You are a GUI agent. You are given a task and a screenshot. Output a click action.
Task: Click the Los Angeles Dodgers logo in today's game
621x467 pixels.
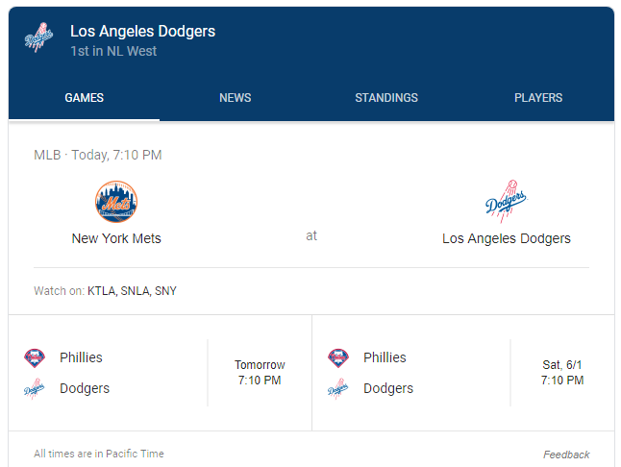(x=507, y=201)
